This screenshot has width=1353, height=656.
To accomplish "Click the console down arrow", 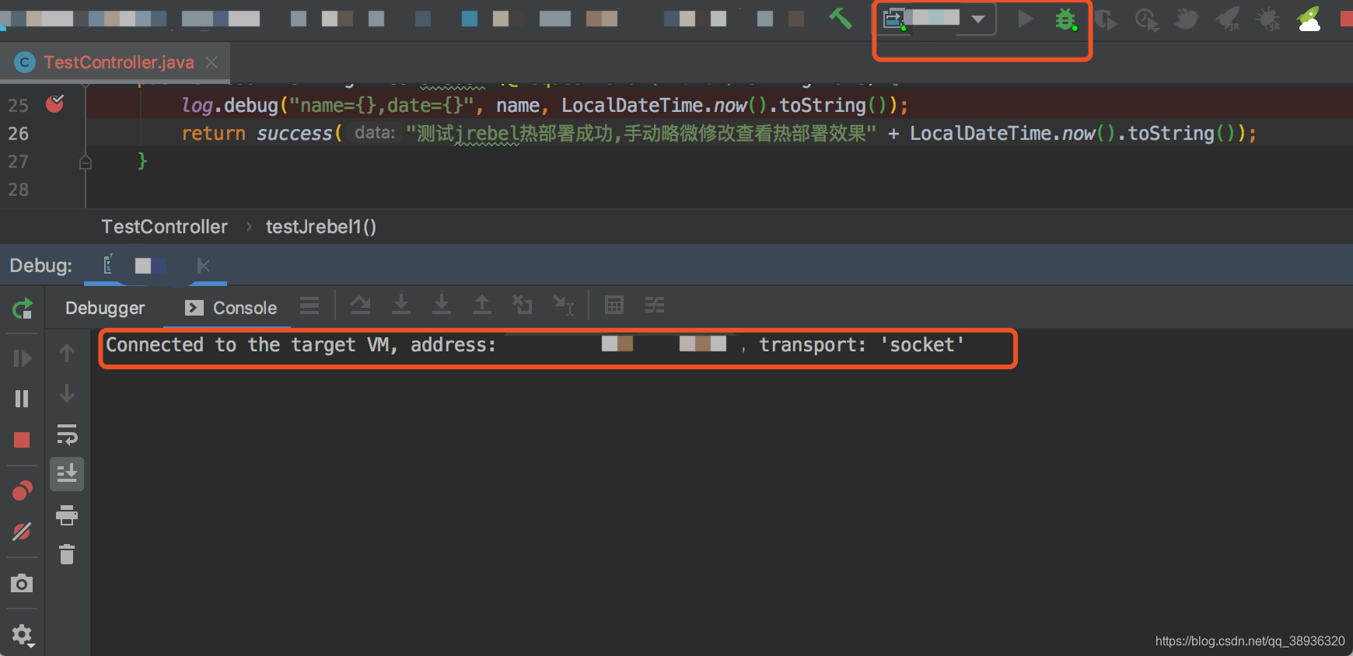I will tap(67, 394).
